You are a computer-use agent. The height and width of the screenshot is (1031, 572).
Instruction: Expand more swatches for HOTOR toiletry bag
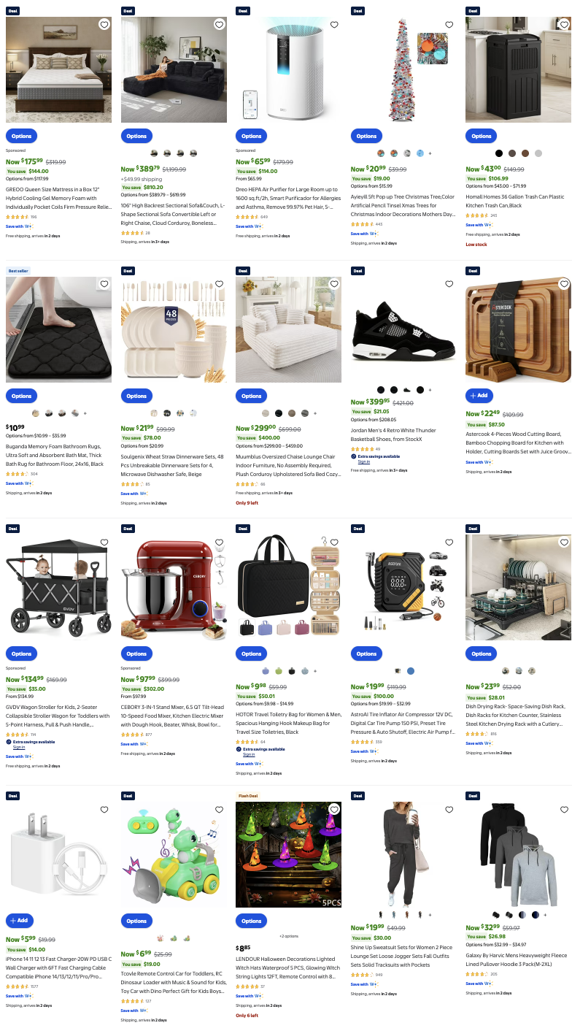315,671
